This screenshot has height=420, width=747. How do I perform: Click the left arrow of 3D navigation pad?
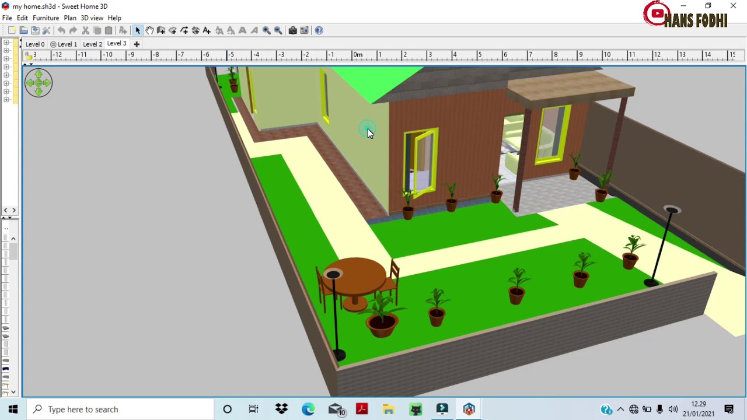coord(30,83)
